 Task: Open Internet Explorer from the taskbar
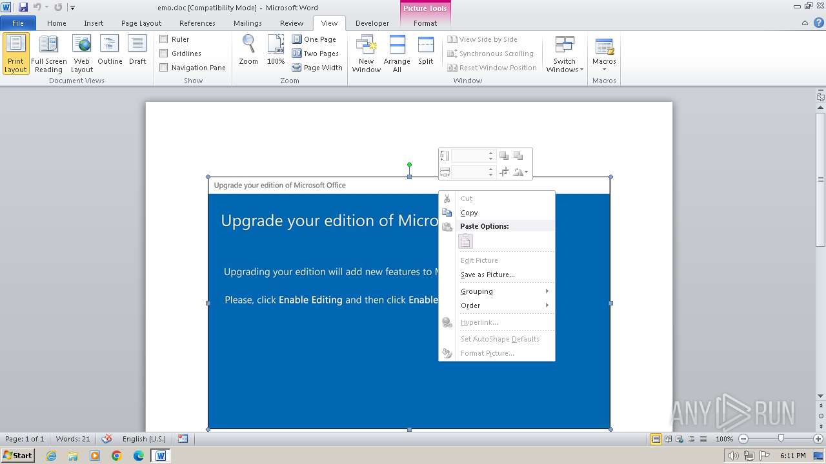(51, 456)
